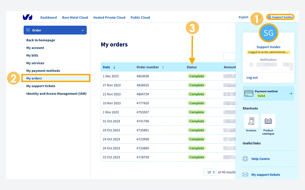Open the Invoices shortcut icon
305x190 pixels.
pyautogui.click(x=251, y=121)
